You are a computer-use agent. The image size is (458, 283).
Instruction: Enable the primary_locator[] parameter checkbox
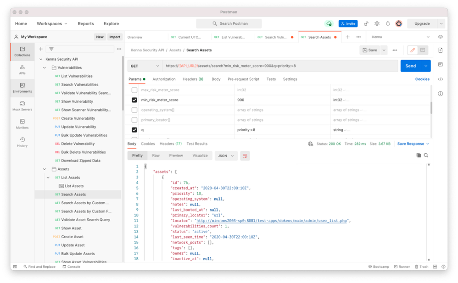click(134, 120)
